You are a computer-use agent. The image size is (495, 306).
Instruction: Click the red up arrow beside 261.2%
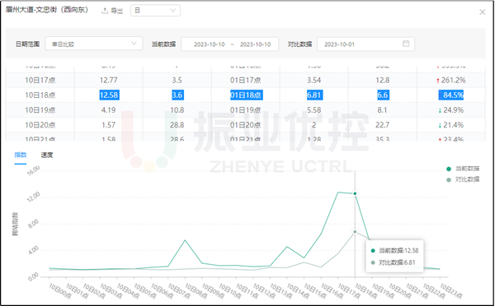[x=437, y=81]
